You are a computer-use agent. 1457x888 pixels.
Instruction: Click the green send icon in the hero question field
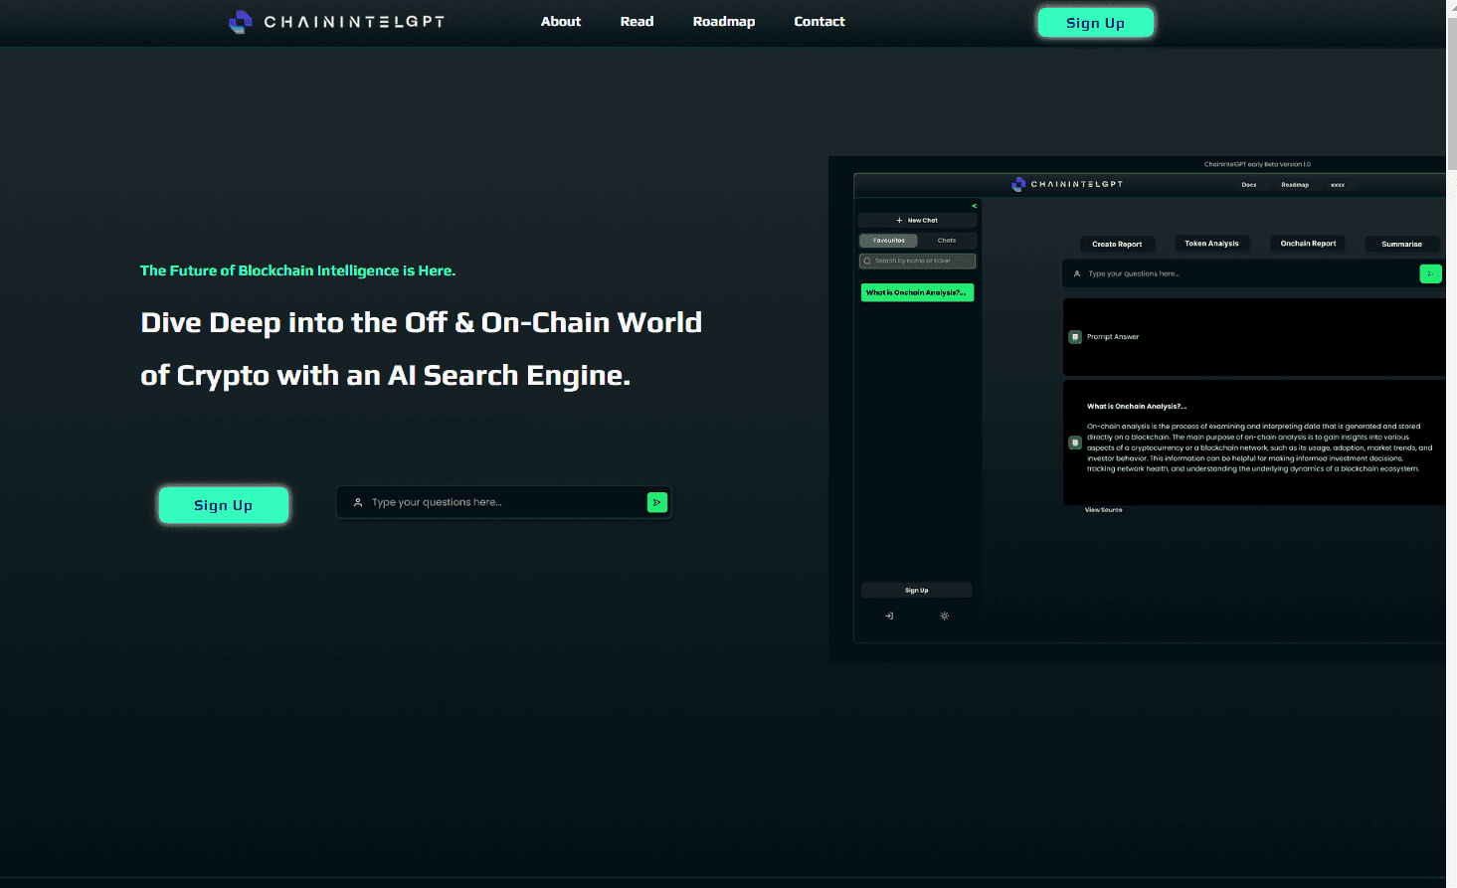(656, 502)
